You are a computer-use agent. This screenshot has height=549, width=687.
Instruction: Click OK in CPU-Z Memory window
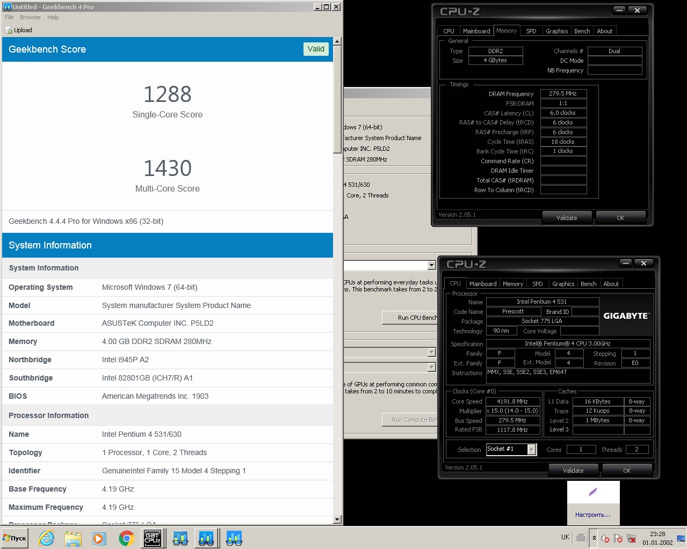tap(620, 218)
